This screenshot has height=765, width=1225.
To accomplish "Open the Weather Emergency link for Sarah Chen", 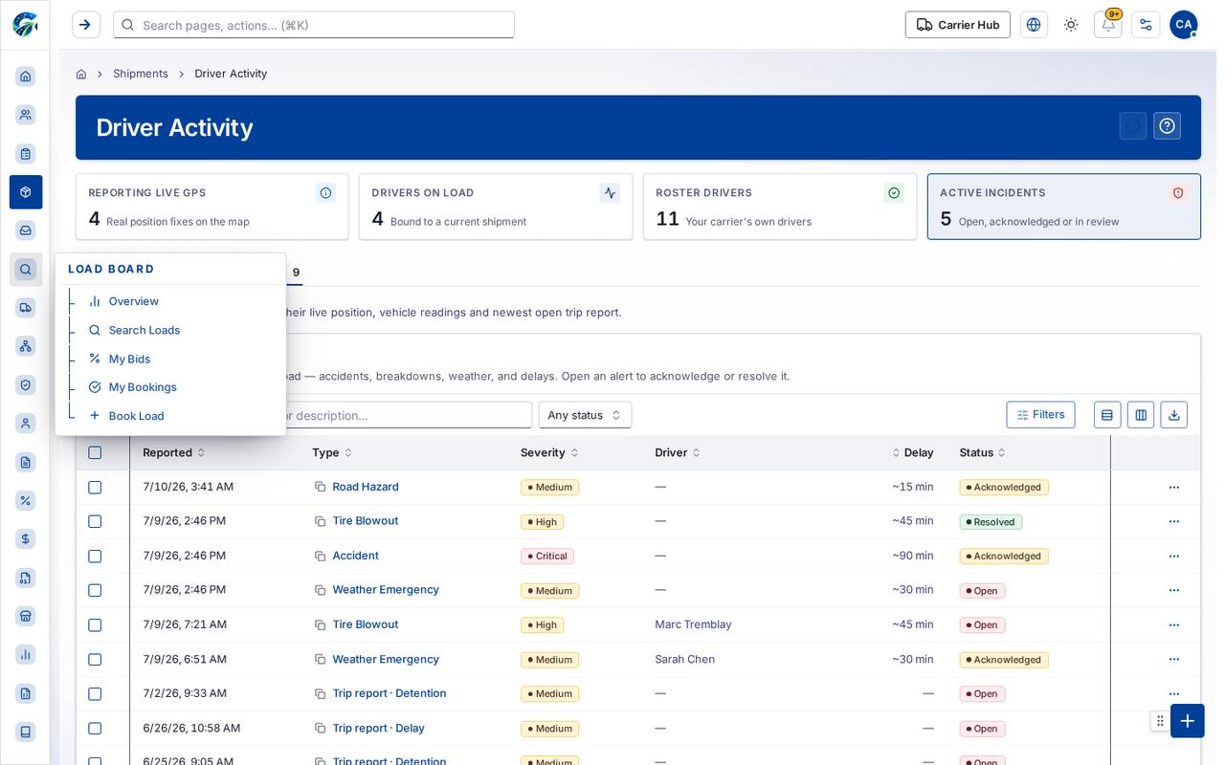I will pyautogui.click(x=386, y=660).
